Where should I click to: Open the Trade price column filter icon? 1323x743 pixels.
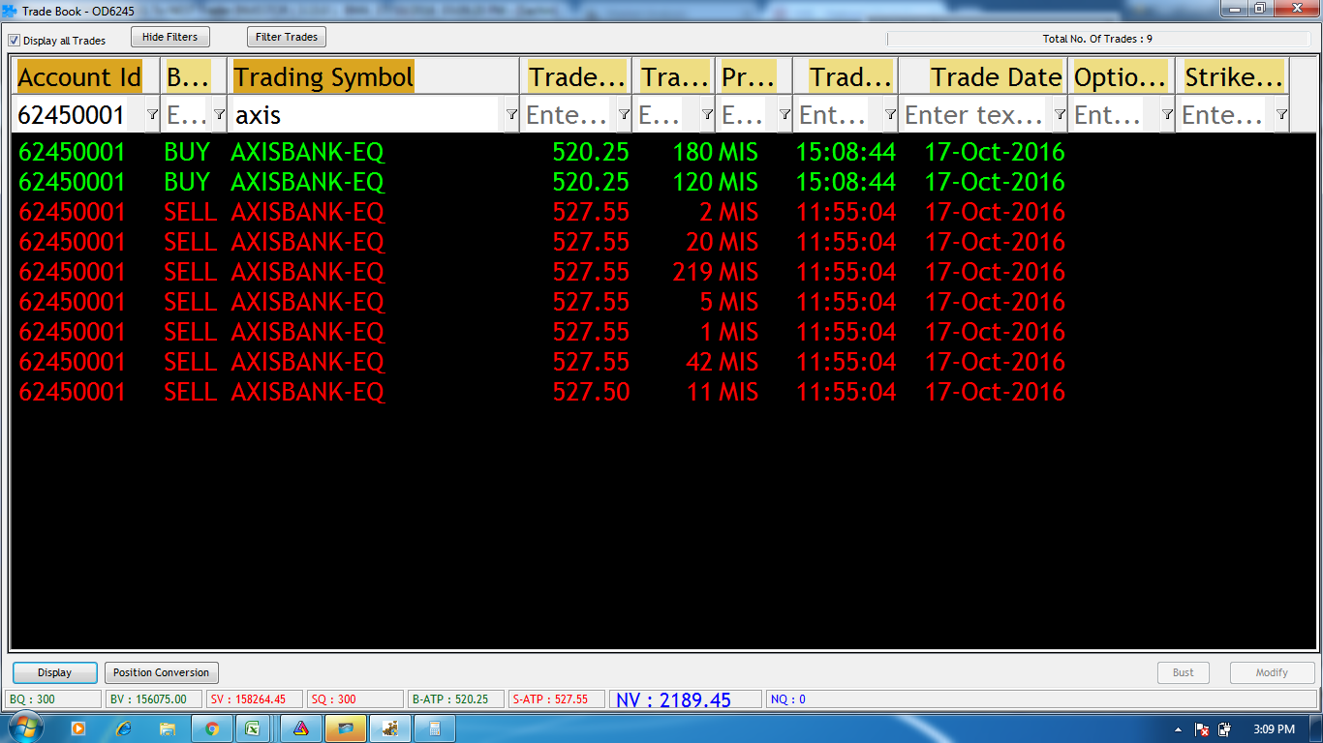[624, 115]
